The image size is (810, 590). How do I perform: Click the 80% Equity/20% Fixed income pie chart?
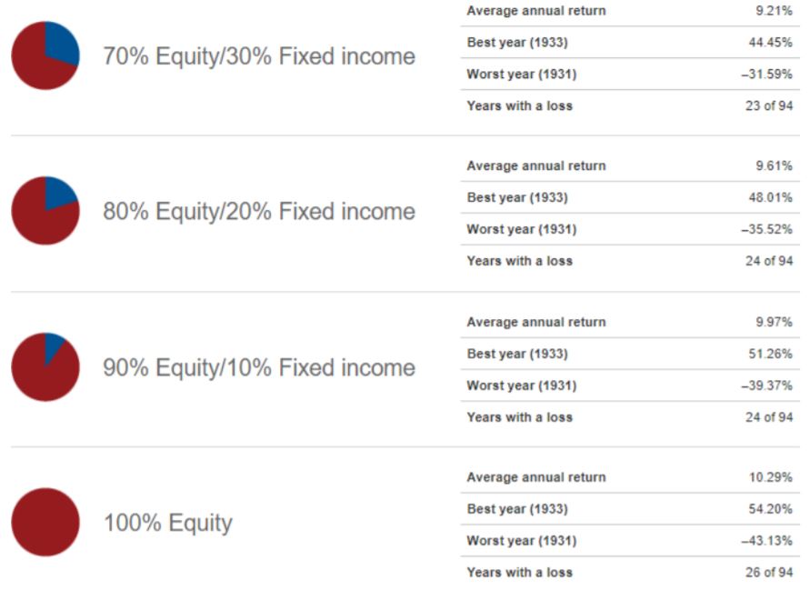[x=45, y=210]
